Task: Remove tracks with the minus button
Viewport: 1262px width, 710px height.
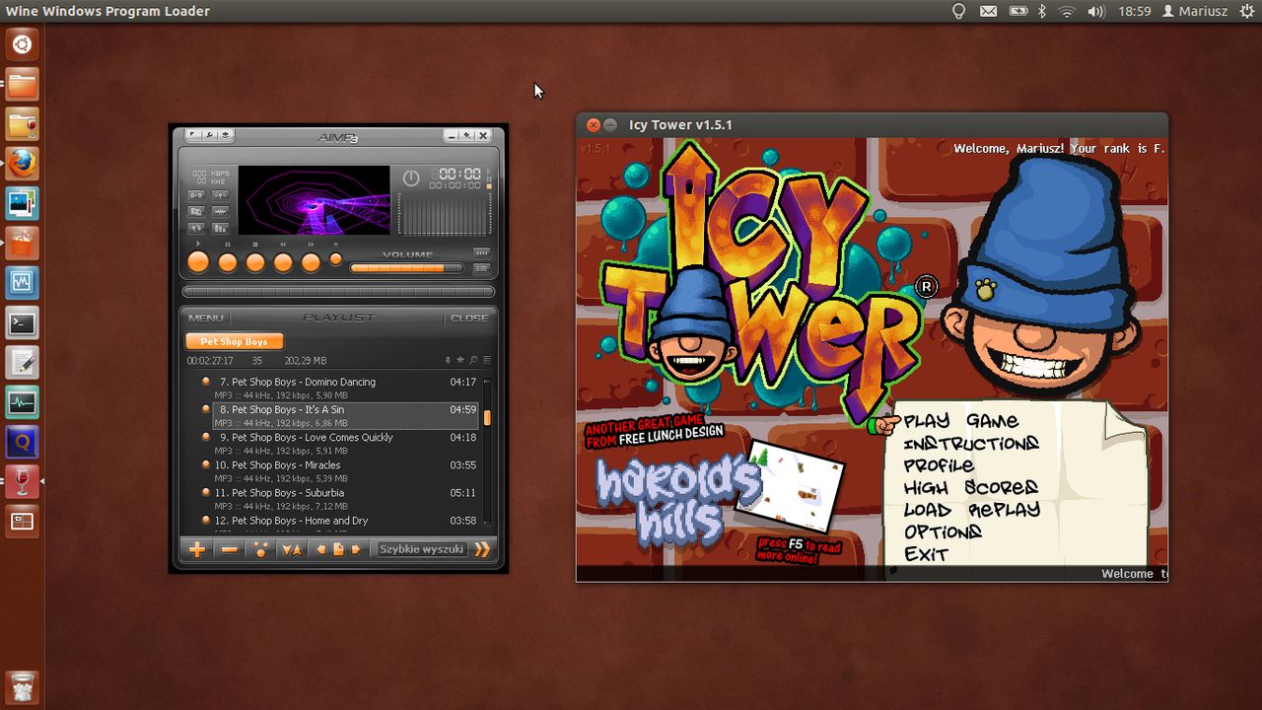Action: (230, 549)
